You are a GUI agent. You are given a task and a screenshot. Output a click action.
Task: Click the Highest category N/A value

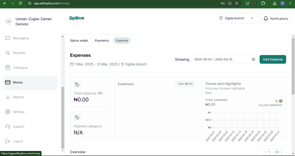(x=78, y=132)
